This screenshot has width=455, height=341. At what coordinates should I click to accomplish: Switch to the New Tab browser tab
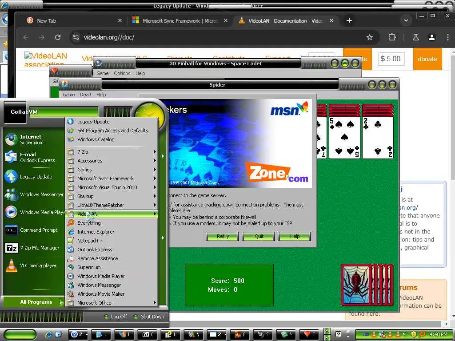coord(70,20)
